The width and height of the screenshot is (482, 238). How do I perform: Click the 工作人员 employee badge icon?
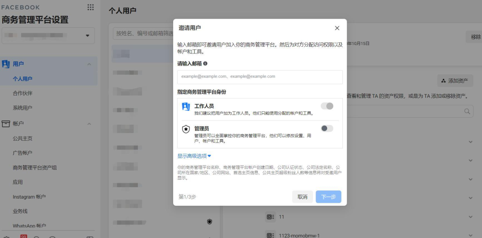[186, 107]
